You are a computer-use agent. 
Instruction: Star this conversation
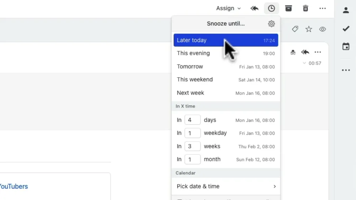click(309, 29)
